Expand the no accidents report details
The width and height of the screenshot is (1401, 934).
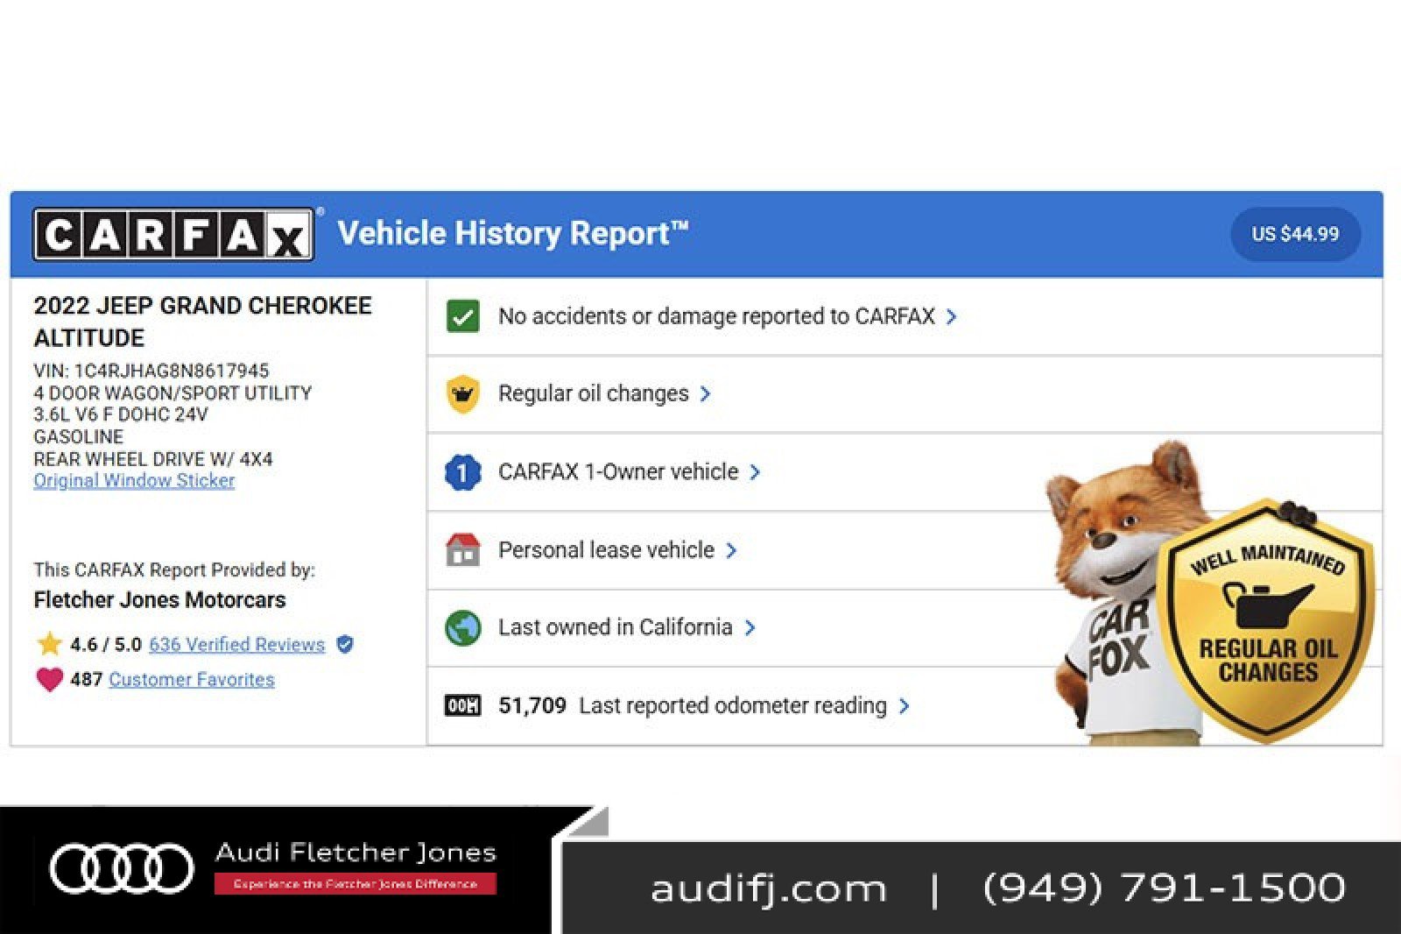952,317
